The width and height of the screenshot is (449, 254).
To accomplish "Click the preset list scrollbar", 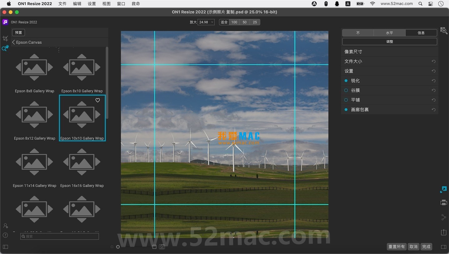I will pyautogui.click(x=107, y=82).
